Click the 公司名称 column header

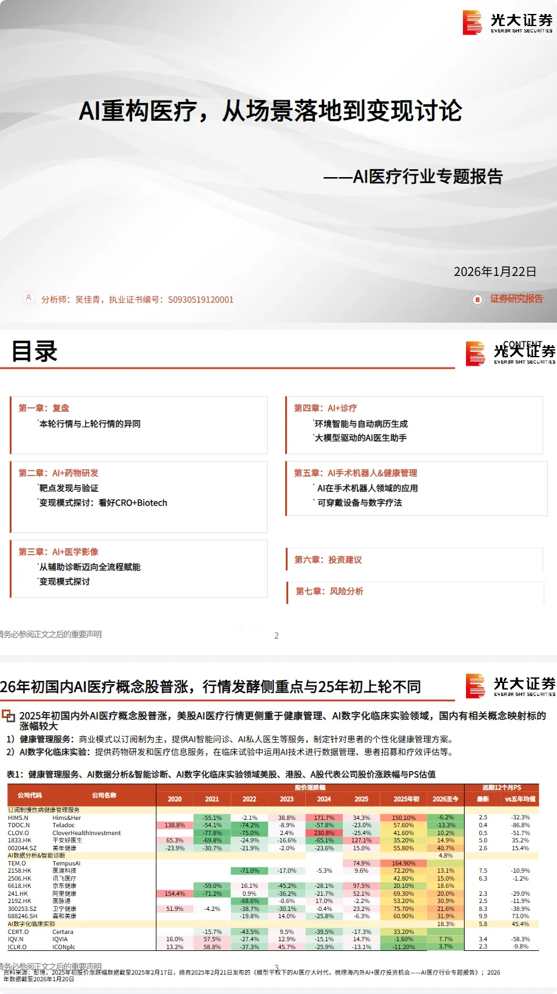pos(104,795)
